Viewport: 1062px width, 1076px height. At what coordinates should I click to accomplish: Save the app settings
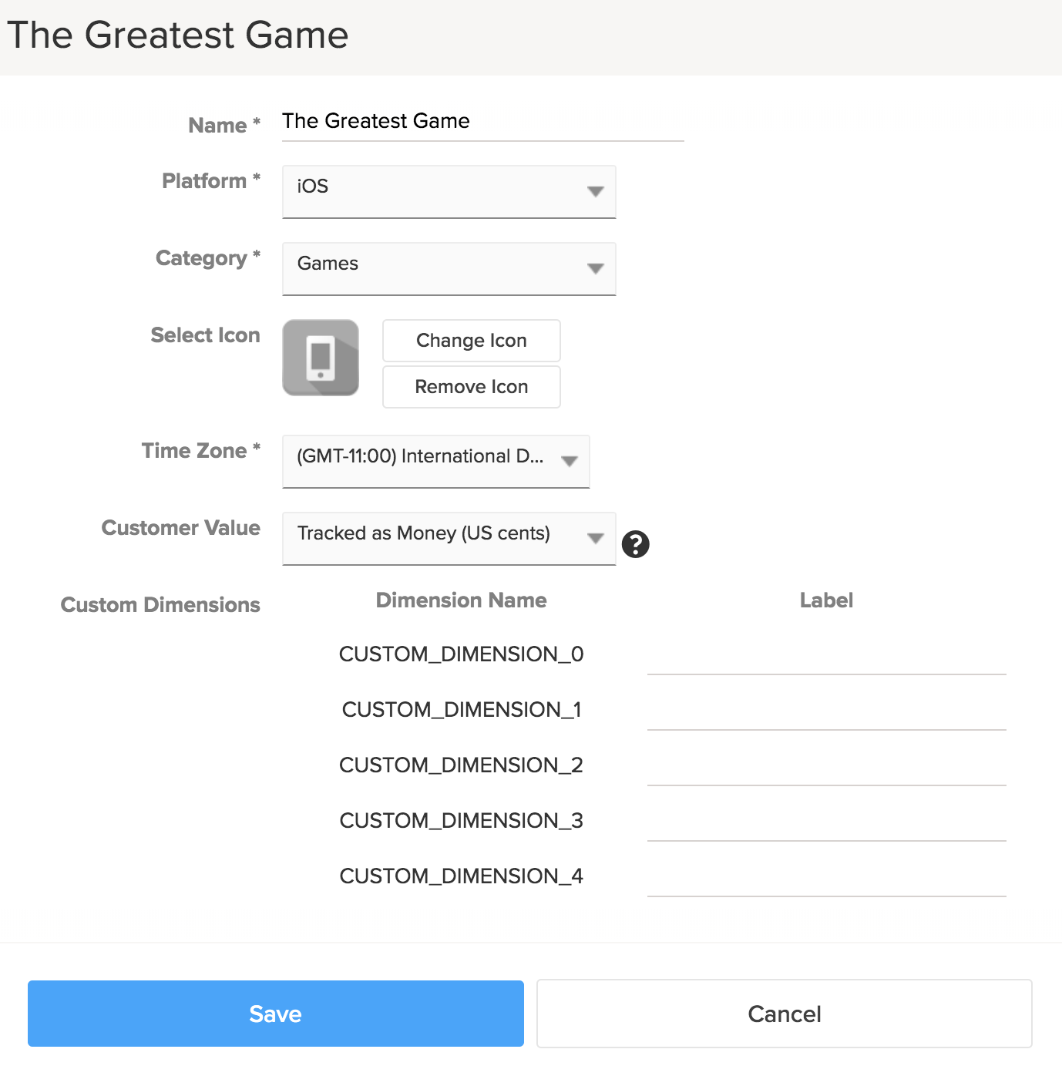(x=275, y=1014)
